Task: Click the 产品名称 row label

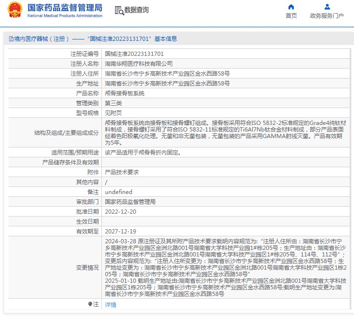Action: coord(87,93)
